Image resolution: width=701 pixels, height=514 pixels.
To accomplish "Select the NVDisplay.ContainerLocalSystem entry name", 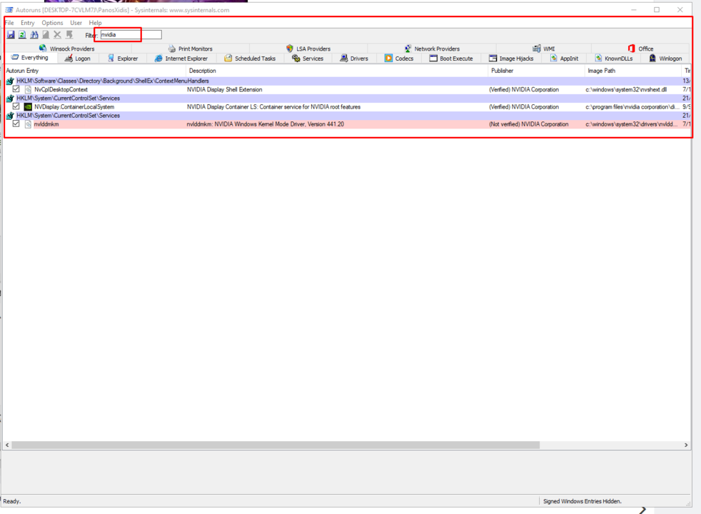I will [x=74, y=107].
